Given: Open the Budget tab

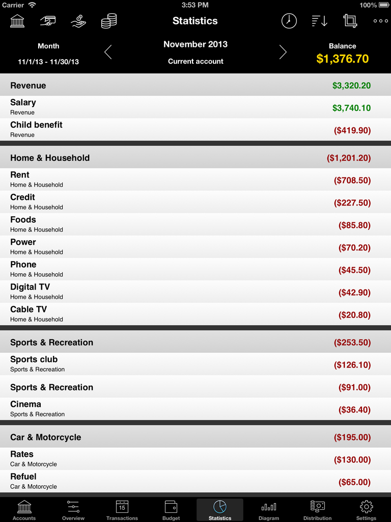Looking at the screenshot, I should [171, 510].
